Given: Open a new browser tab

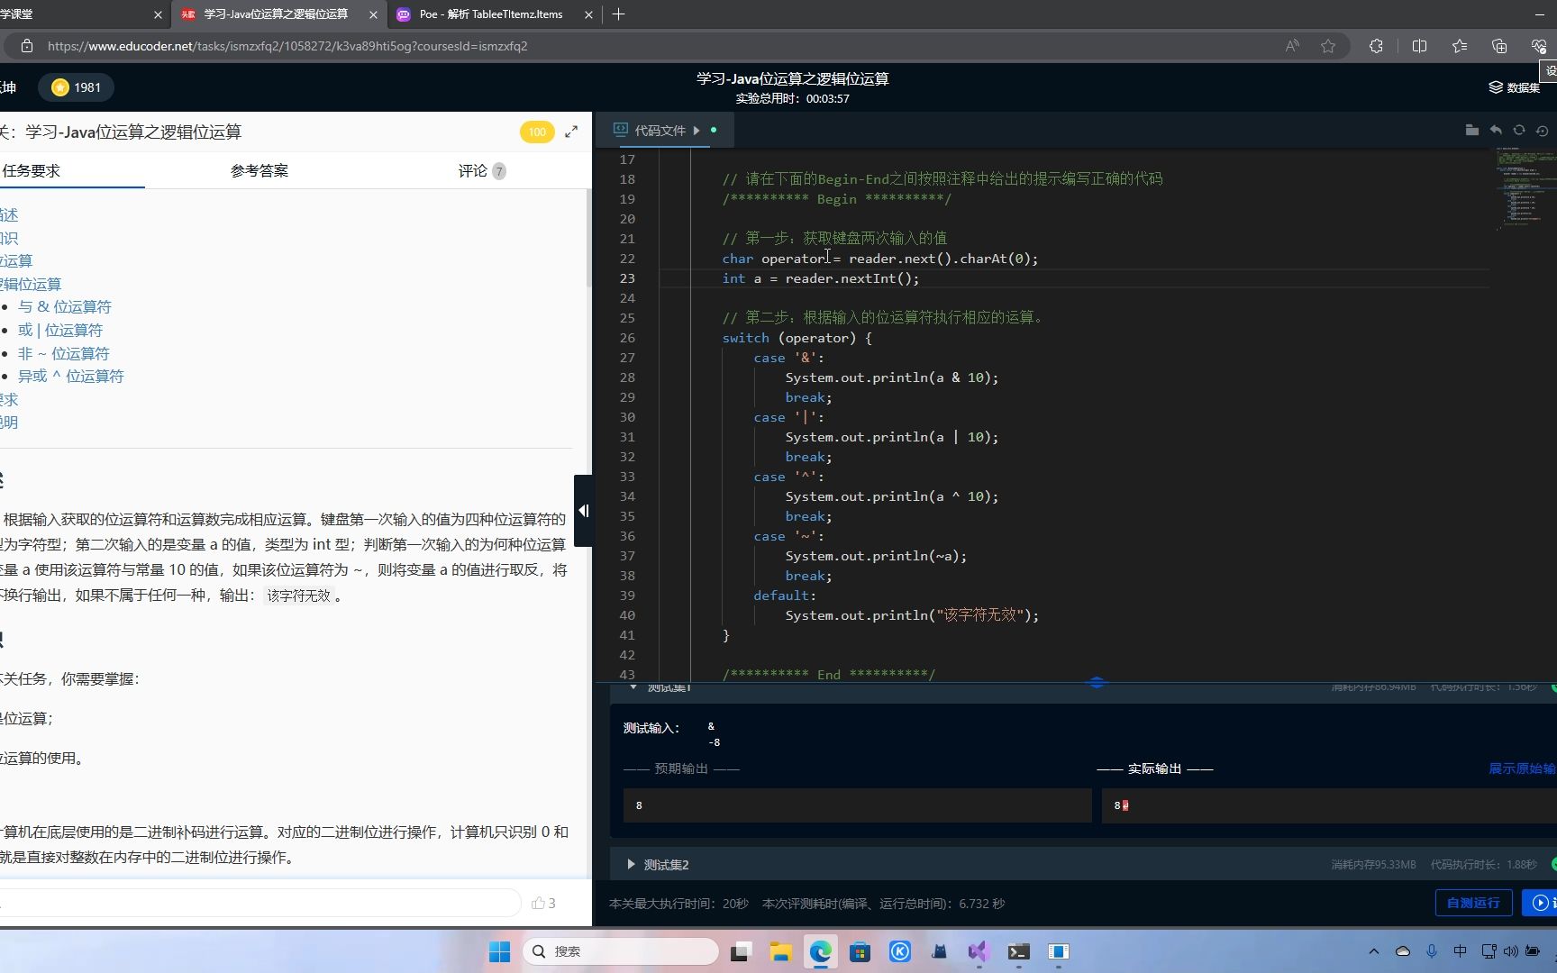Looking at the screenshot, I should pos(618,14).
